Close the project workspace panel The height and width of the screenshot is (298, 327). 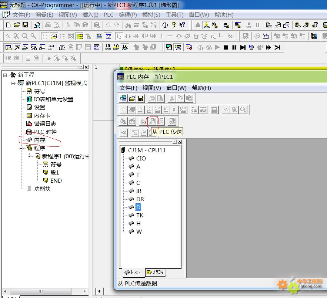[86, 67]
